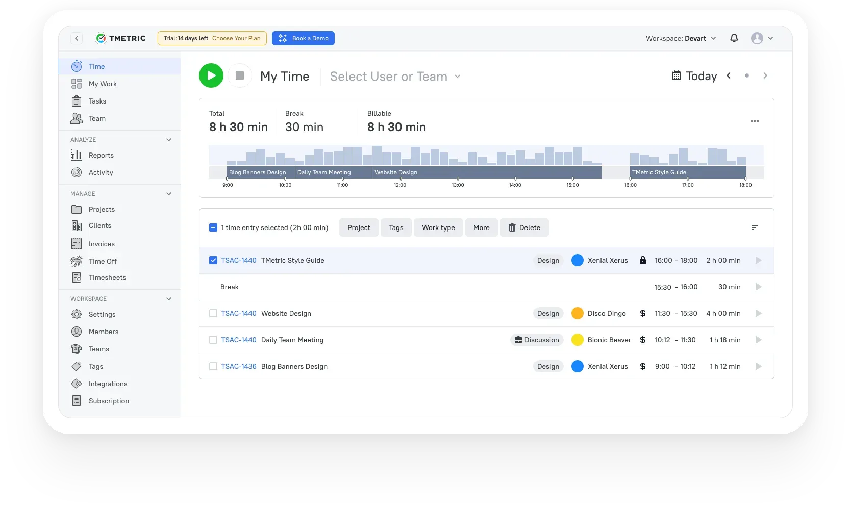Screen dimensions: 851x509
Task: Select the Daily Team Meeting entry checkbox
Action: pos(213,340)
